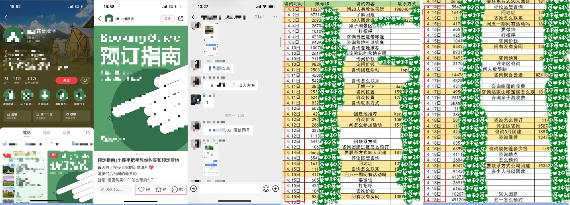Switch to the 收藏 tab
The width and height of the screenshot is (570, 205).
(x=67, y=133)
